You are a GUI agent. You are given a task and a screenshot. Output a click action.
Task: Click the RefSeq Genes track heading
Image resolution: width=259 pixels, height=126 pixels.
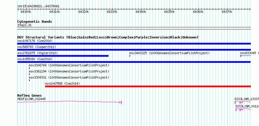[x=30, y=95]
